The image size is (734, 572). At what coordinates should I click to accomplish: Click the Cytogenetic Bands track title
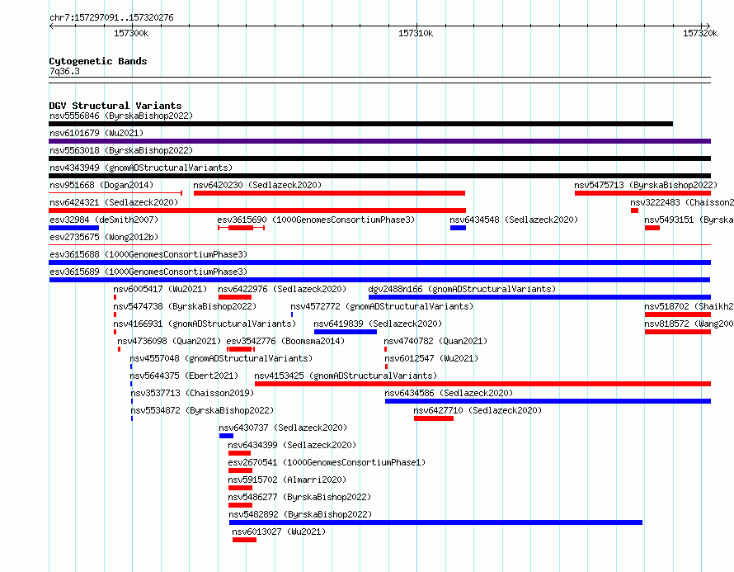[98, 61]
